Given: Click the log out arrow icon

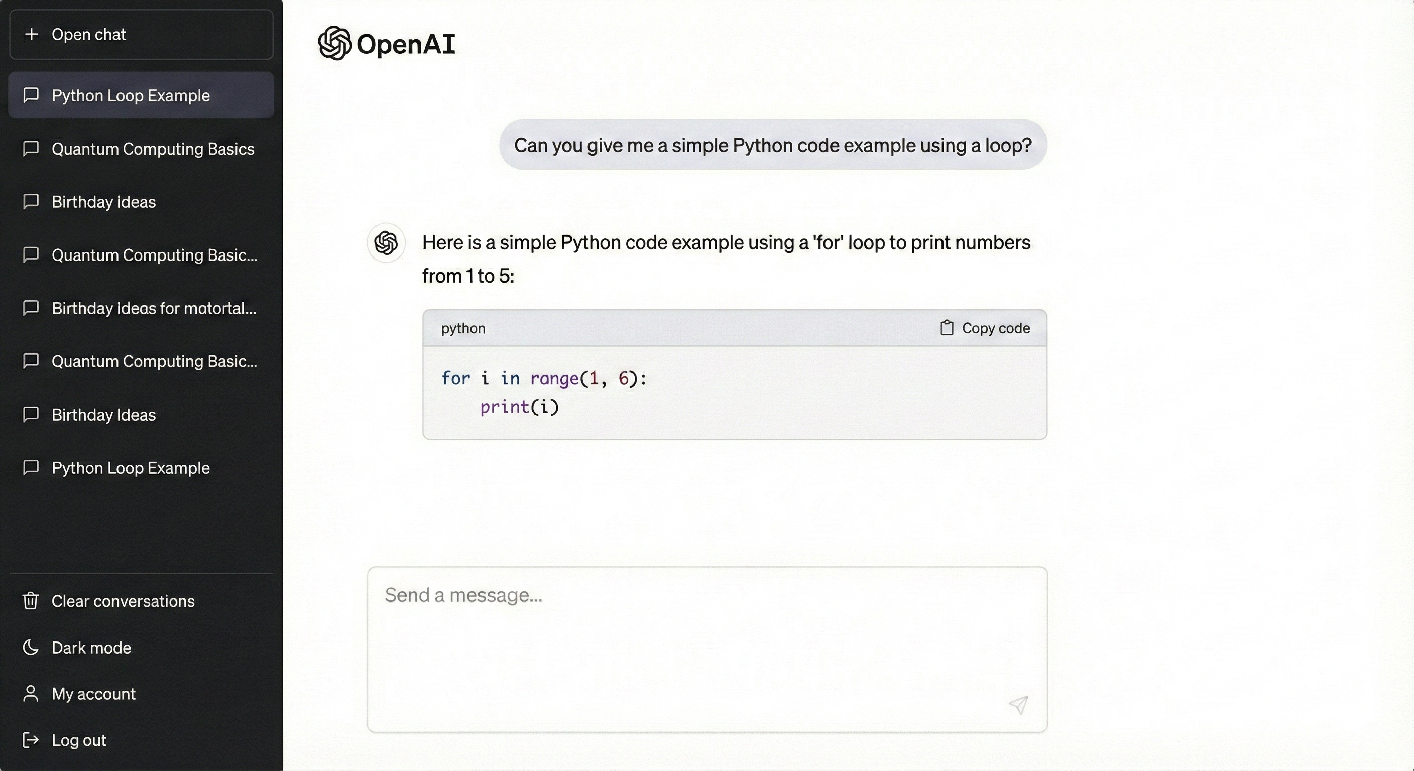Looking at the screenshot, I should 30,740.
